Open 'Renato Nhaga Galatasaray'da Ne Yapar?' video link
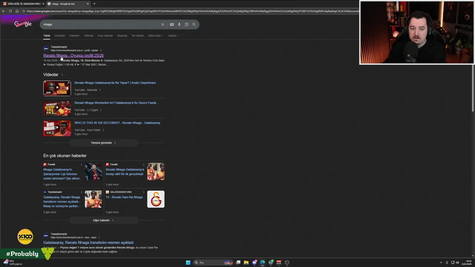 coord(115,83)
